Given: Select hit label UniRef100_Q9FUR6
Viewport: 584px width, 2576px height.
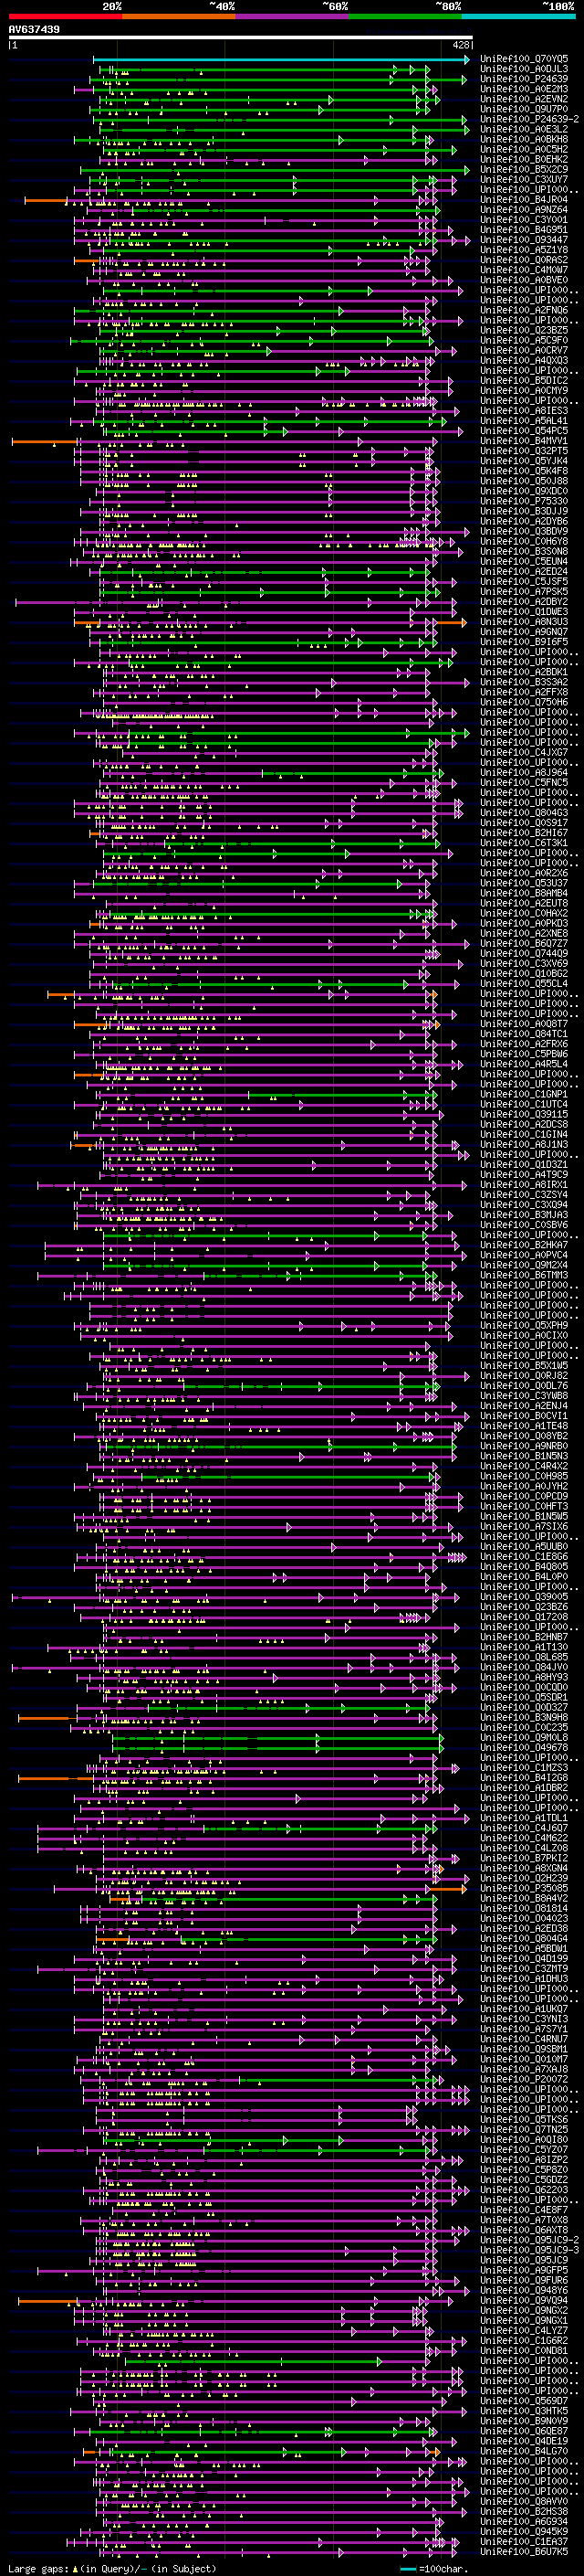Looking at the screenshot, I should 524,2280.
